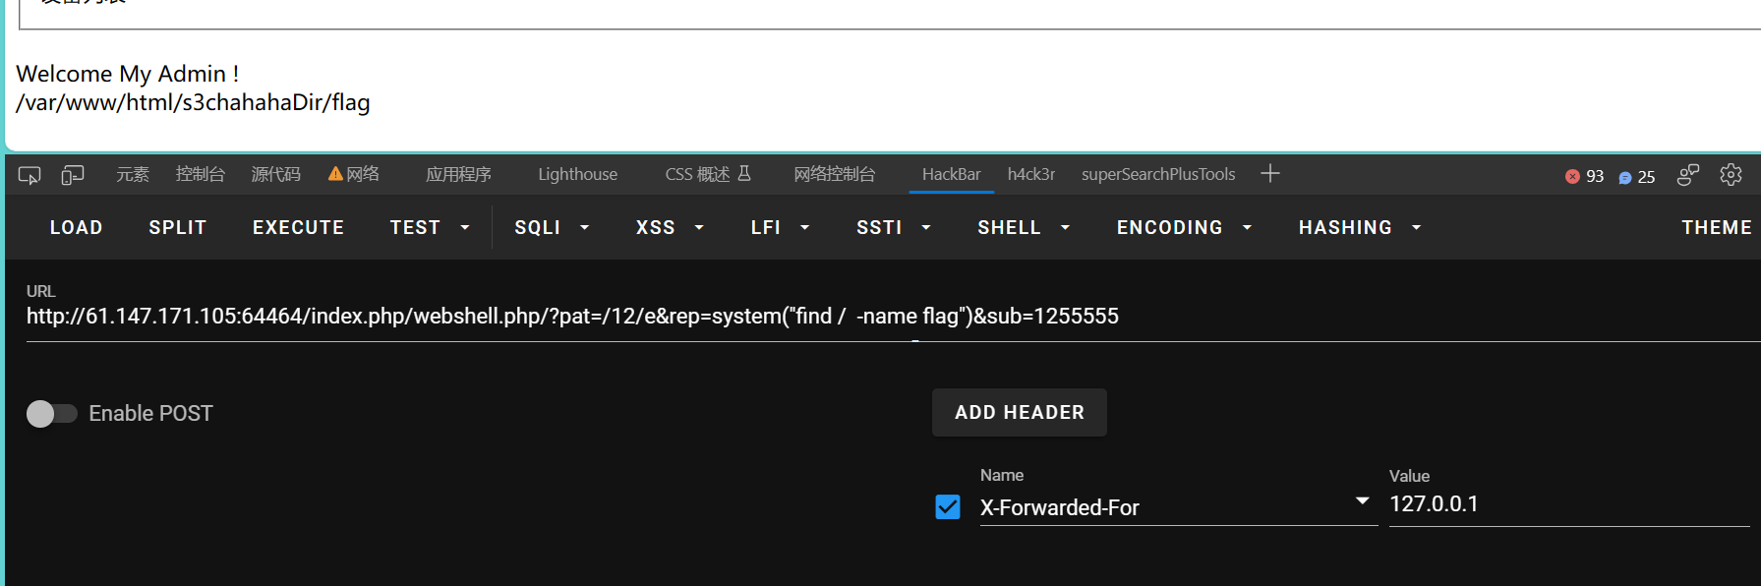
Task: Open the SQLI dropdown menu
Action: [x=552, y=227]
